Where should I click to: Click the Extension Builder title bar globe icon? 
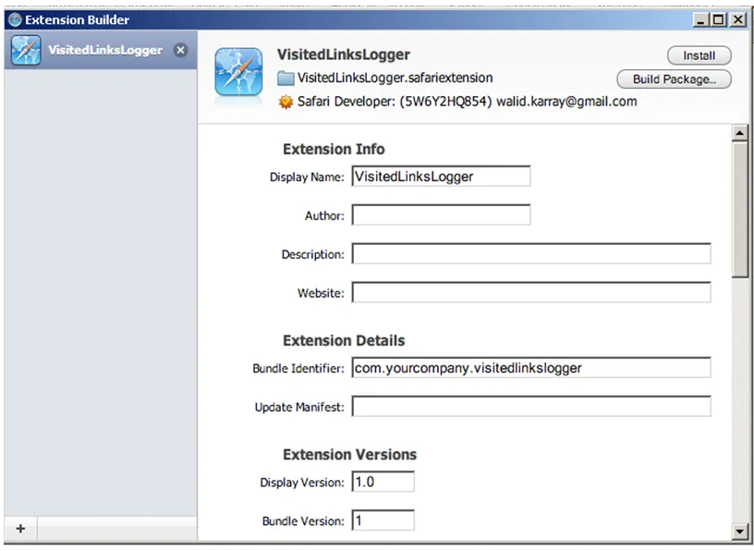pyautogui.click(x=16, y=19)
